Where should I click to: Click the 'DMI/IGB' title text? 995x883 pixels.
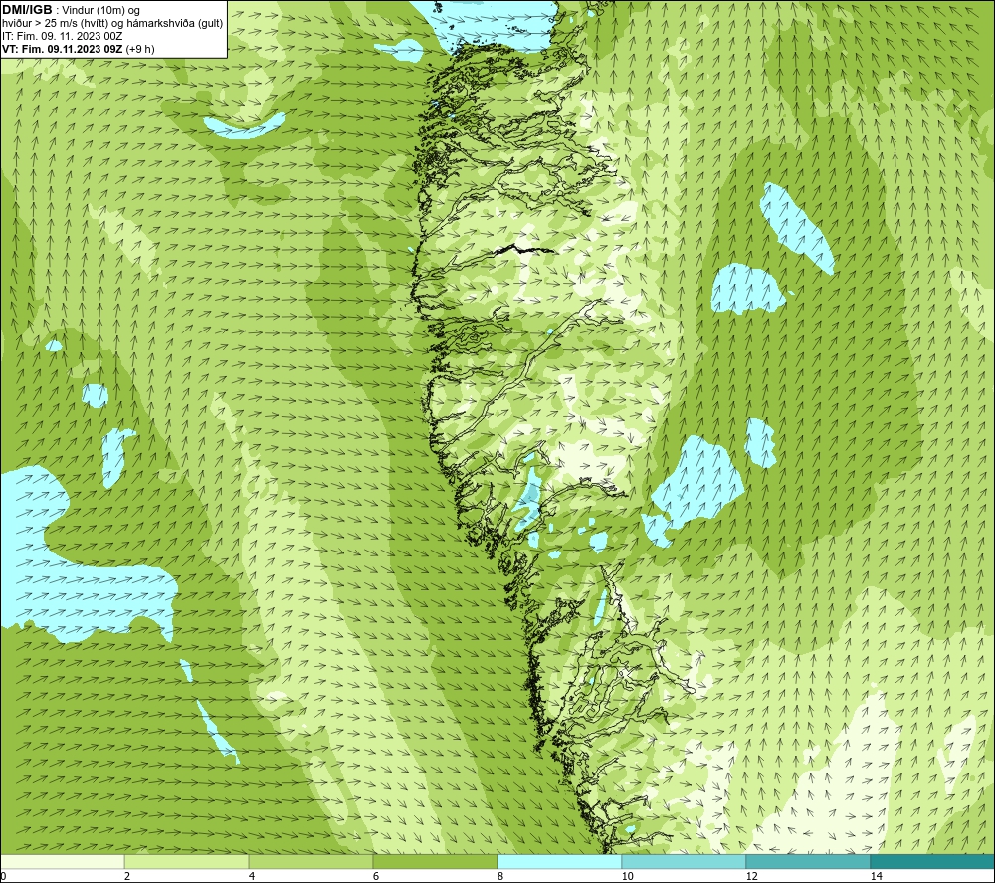tap(27, 10)
